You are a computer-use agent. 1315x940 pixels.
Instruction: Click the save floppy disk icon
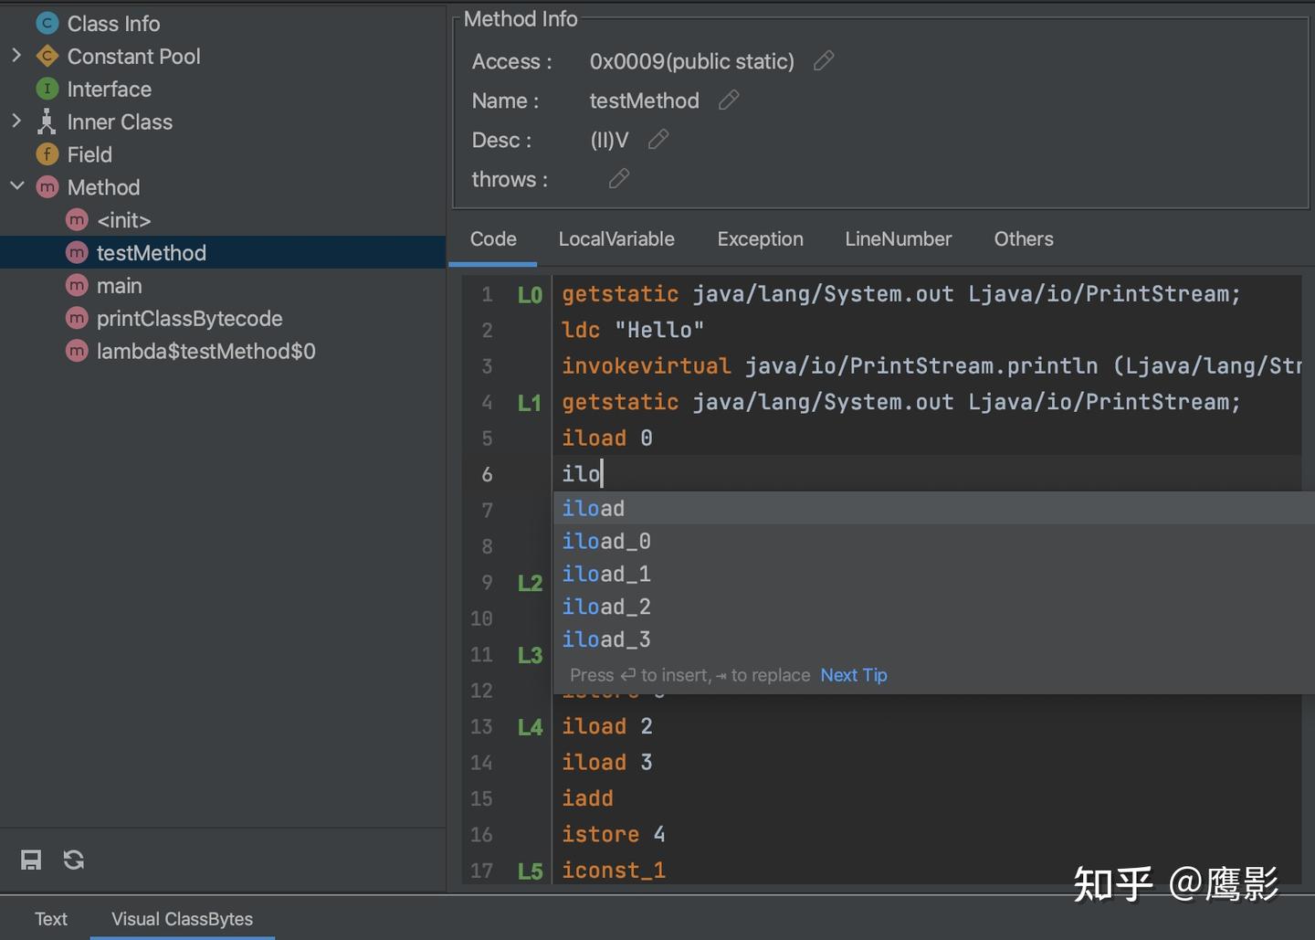[31, 860]
